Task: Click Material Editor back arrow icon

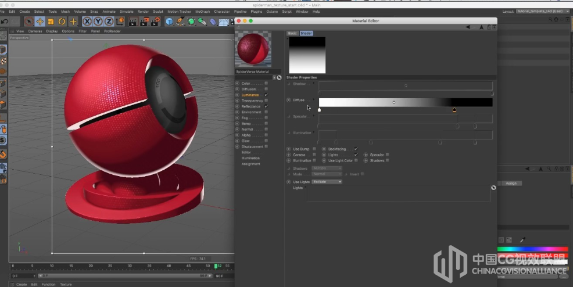Action: tap(468, 27)
